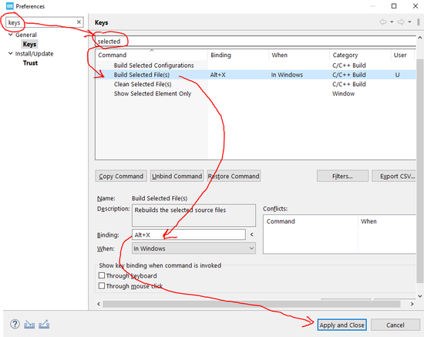
Task: Click the binding special keys arrow button
Action: (252, 234)
